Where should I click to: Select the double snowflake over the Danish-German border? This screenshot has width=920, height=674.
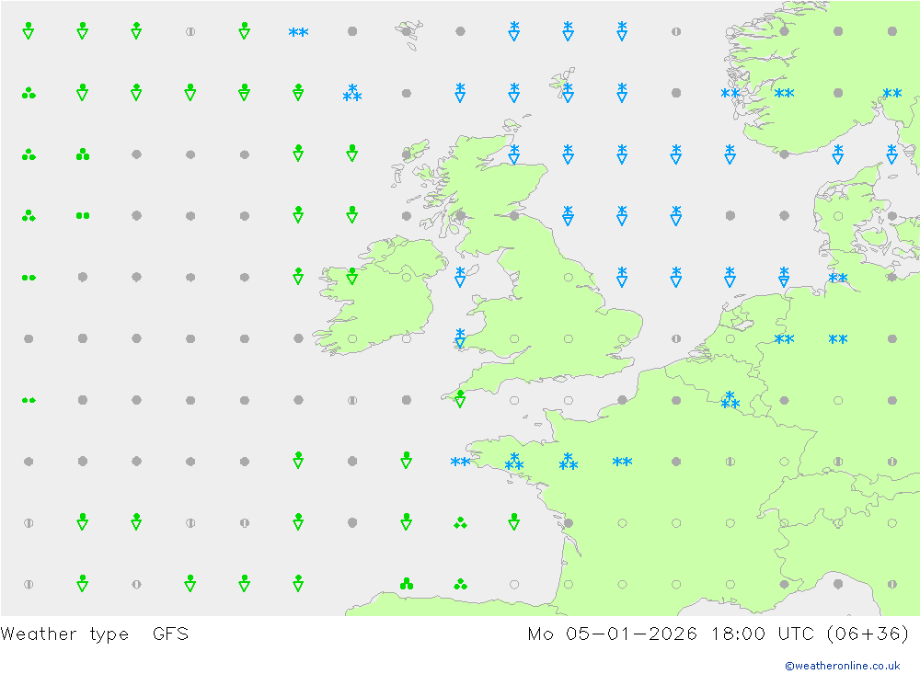(x=838, y=278)
